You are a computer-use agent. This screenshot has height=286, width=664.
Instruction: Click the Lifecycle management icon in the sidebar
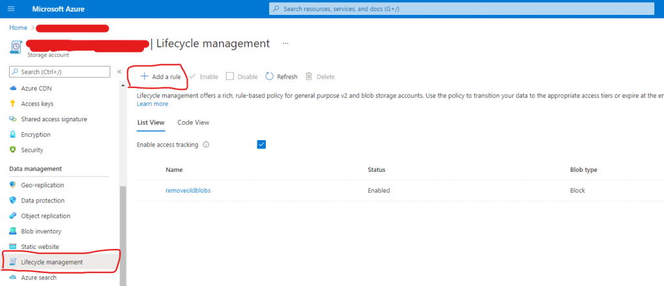click(x=13, y=262)
